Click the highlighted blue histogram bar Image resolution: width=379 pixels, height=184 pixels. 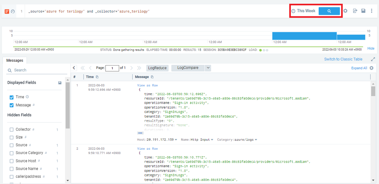click(304, 36)
